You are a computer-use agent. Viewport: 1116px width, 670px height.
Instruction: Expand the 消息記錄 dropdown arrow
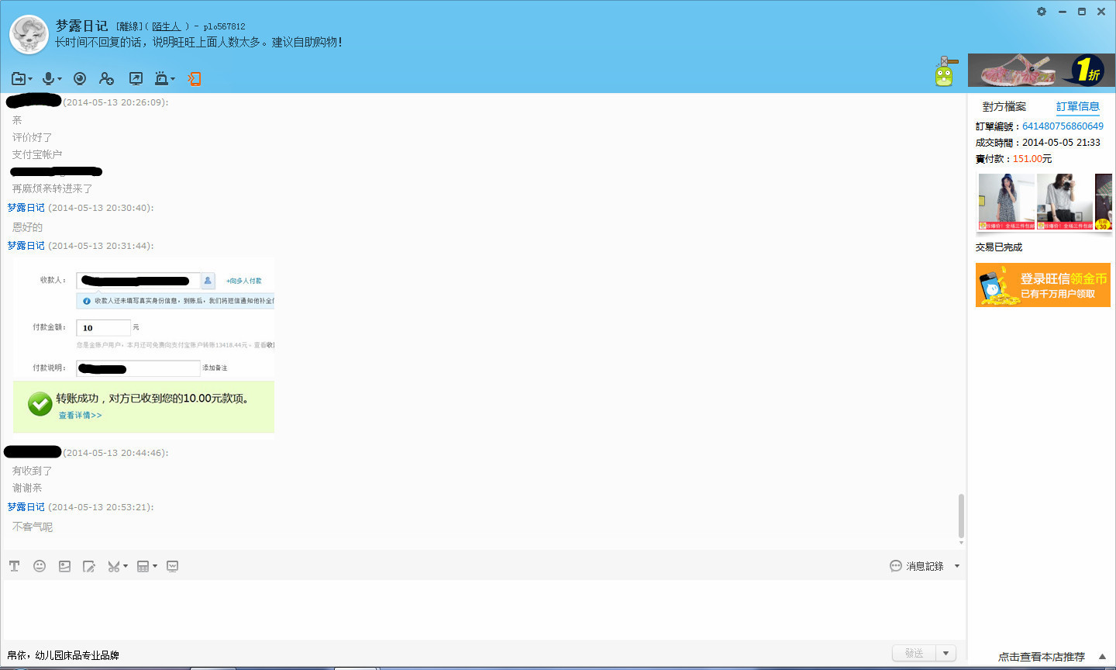tap(957, 566)
